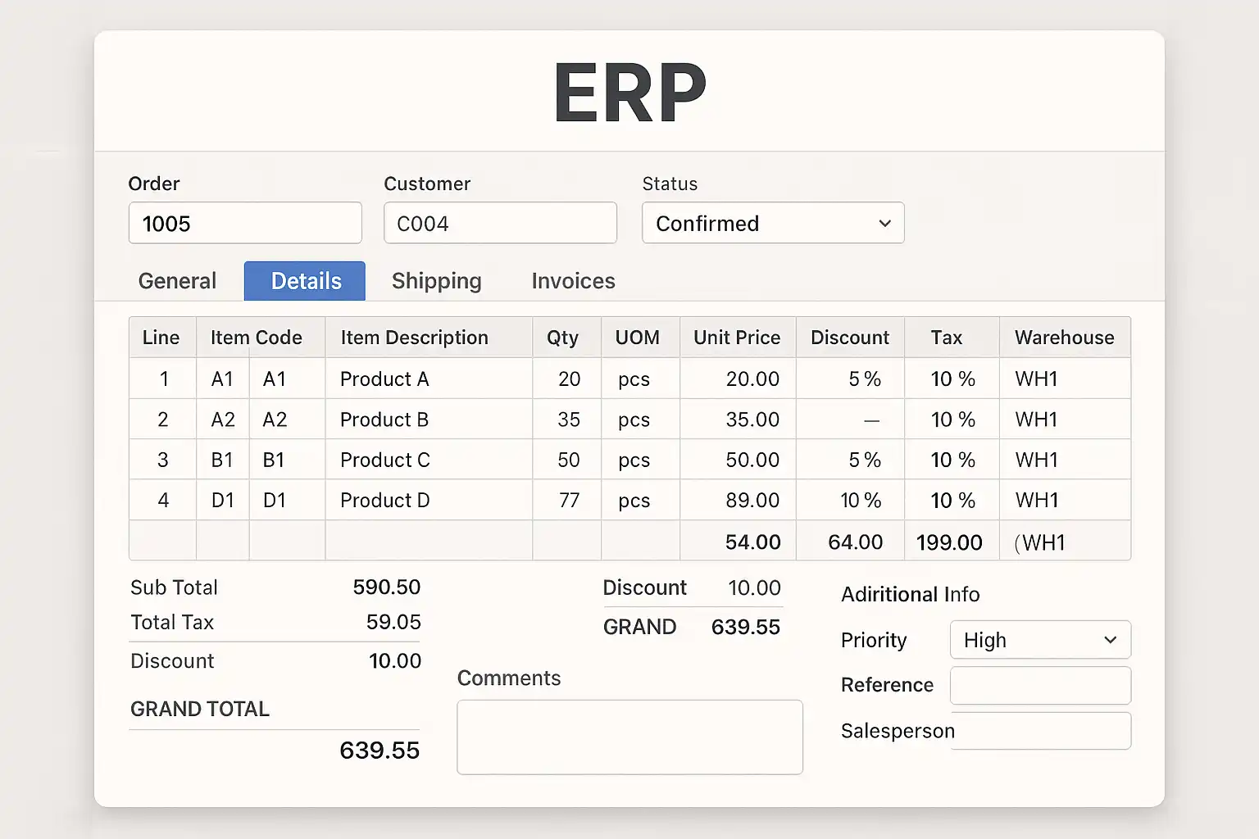Select the Product A description cell
Screen dimensions: 1259x839
pyautogui.click(x=428, y=379)
